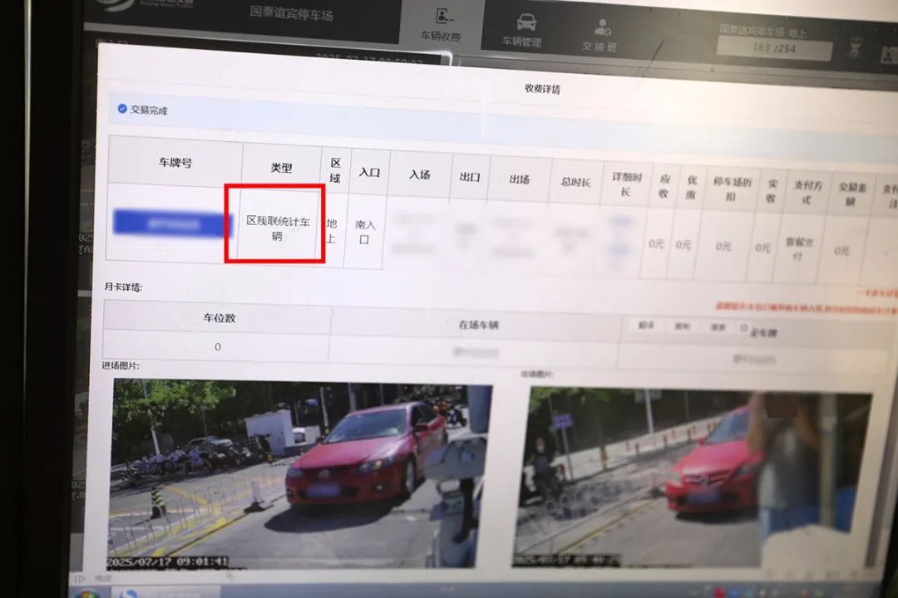The image size is (898, 598).
Task: Click the person icon above 交接班
Action: (x=602, y=27)
